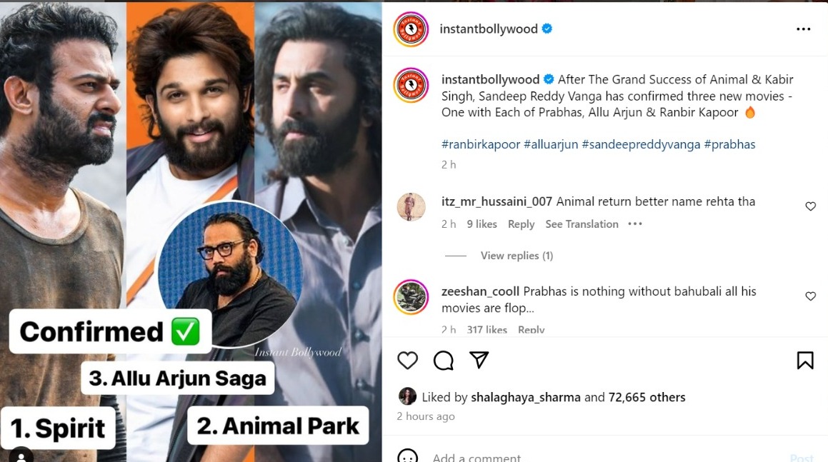The height and width of the screenshot is (462, 828).
Task: Open the #alluarjun hashtag
Action: [x=551, y=144]
